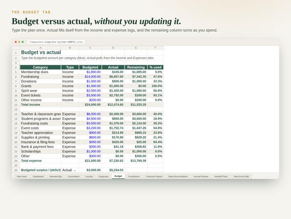This screenshot has width=291, height=219.
Task: Click the 94.4% Insurance used cell
Action: 156,142
